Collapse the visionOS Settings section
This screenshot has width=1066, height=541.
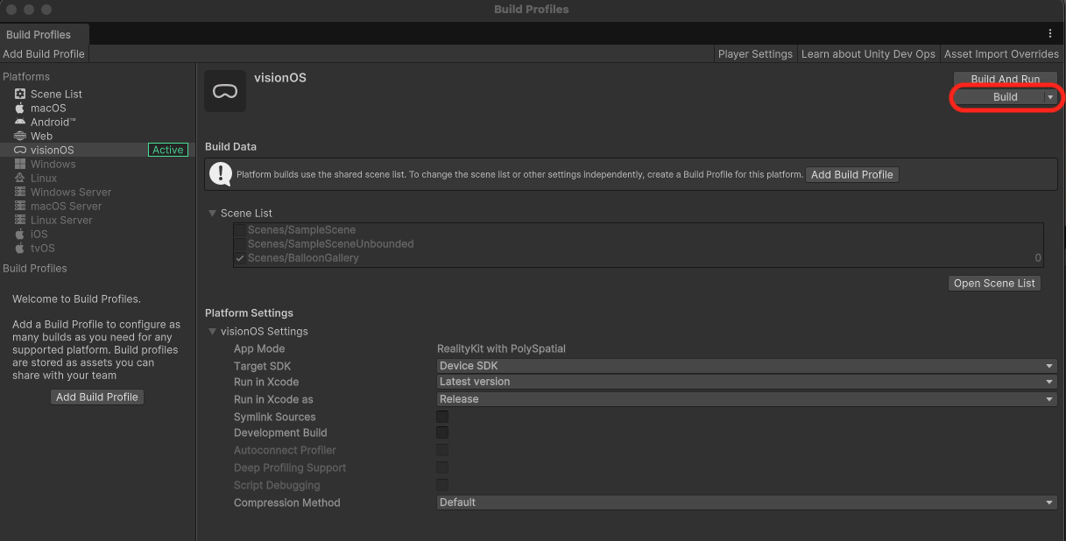click(212, 331)
